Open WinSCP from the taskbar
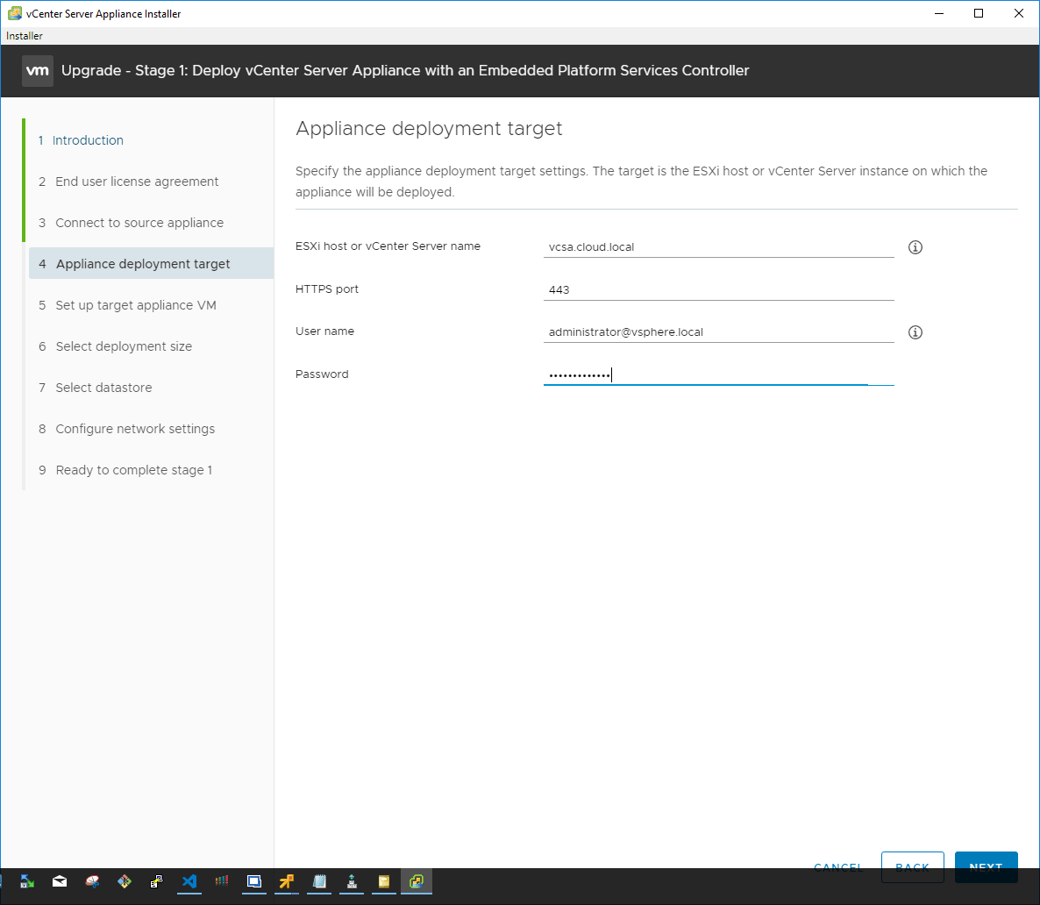The image size is (1040, 905). click(26, 881)
